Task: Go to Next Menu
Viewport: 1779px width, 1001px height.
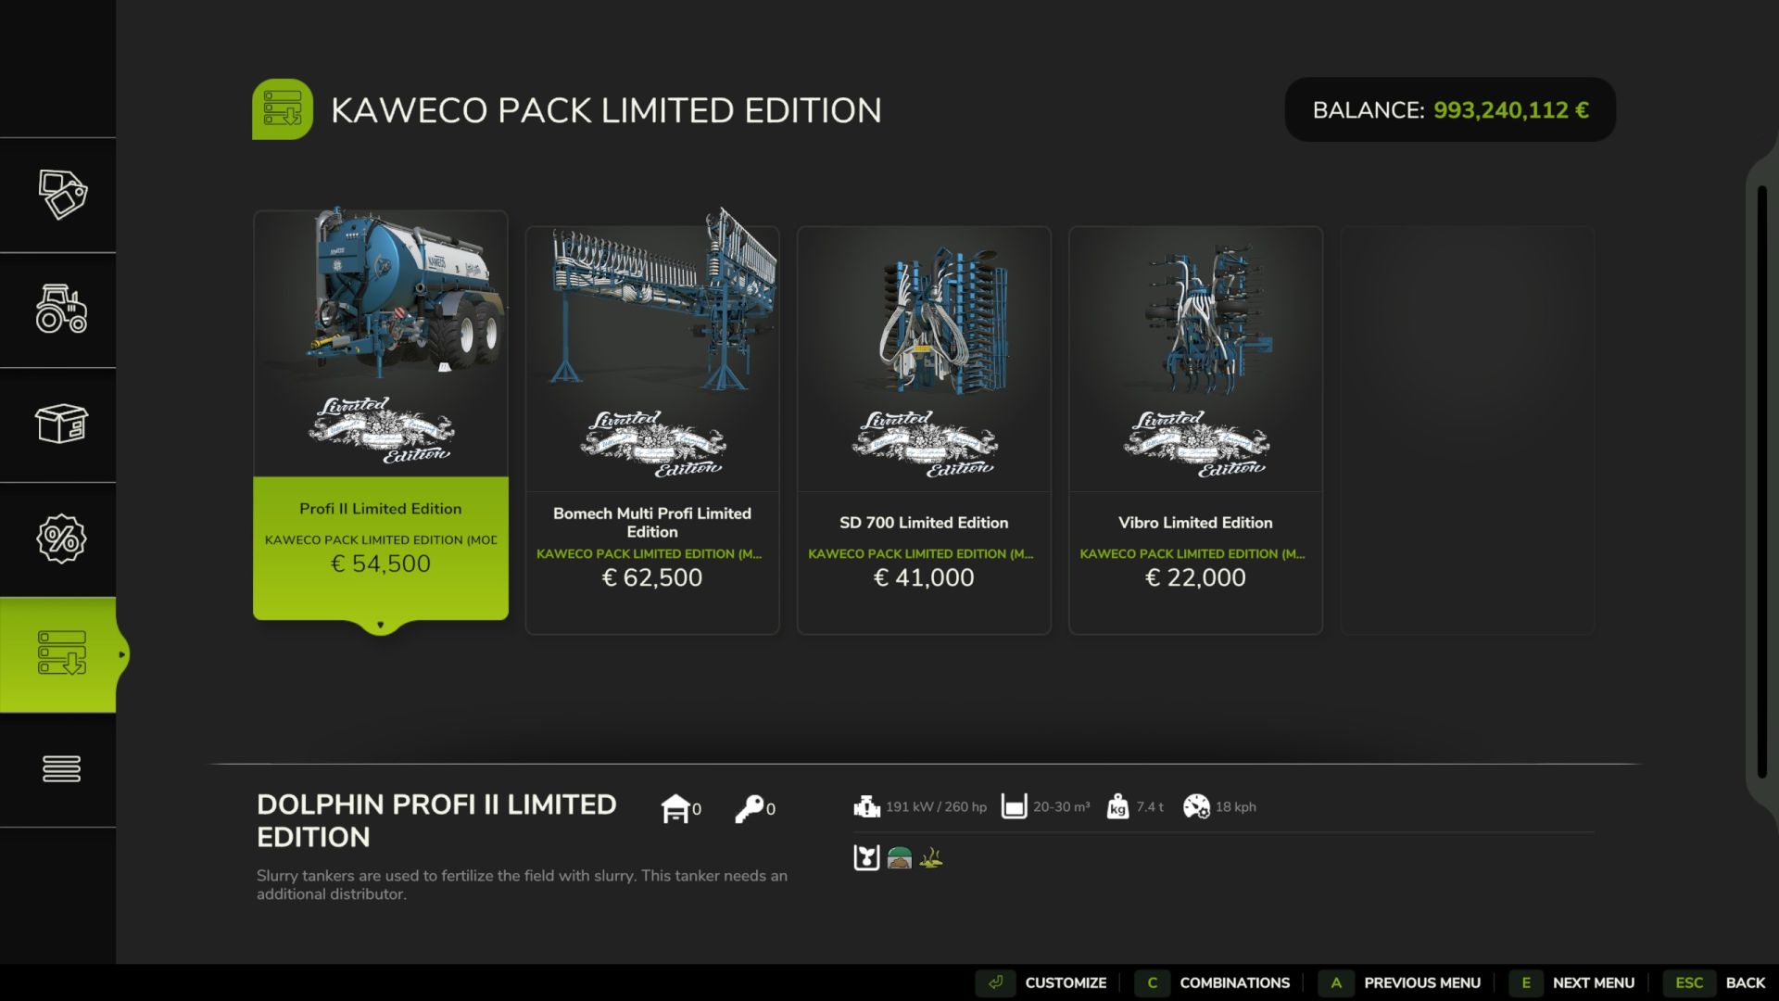Action: [1573, 982]
